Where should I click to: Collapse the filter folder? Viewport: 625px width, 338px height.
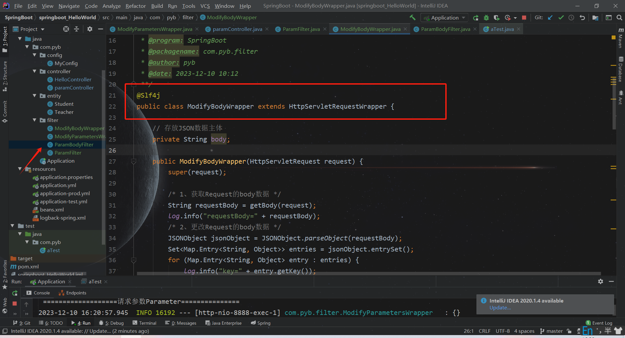pyautogui.click(x=35, y=120)
